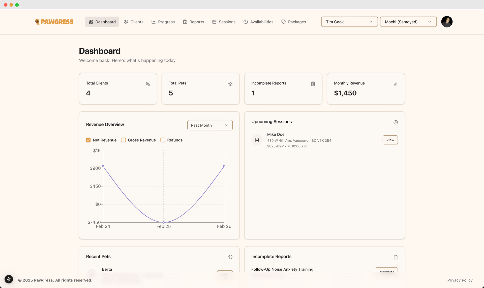Click the profile avatar in the top right
Viewport: 484px width, 288px height.
pos(447,22)
